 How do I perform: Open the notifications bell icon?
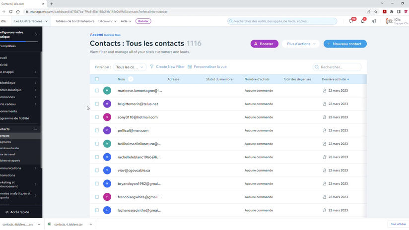(x=362, y=21)
